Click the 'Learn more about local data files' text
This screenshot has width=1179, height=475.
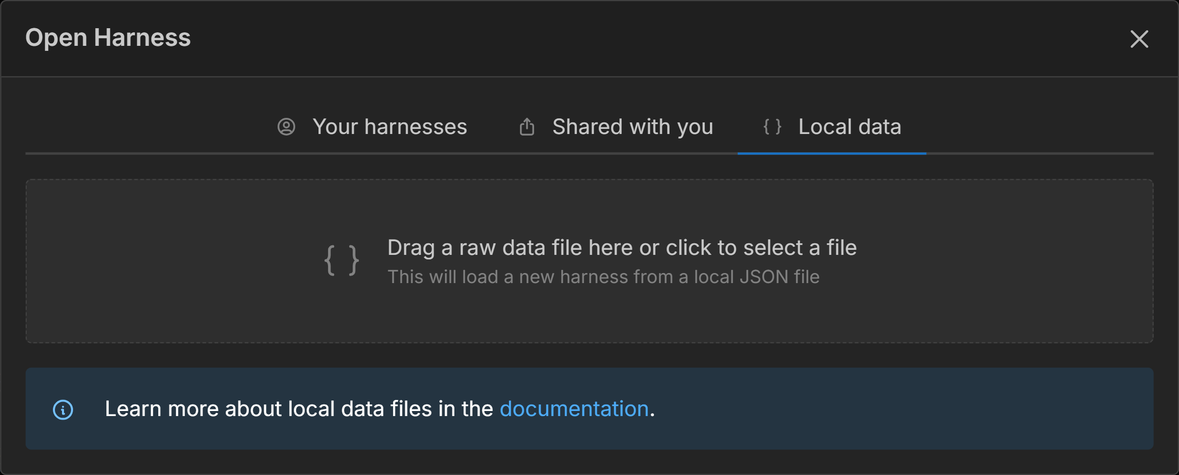(x=297, y=409)
